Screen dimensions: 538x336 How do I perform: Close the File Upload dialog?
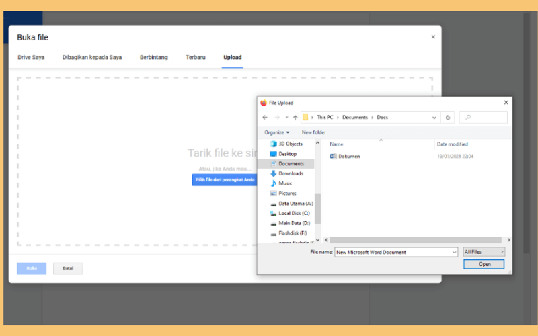coord(506,103)
